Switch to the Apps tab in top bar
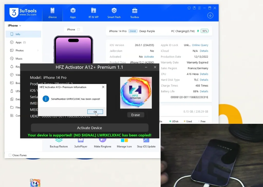 click(x=73, y=13)
